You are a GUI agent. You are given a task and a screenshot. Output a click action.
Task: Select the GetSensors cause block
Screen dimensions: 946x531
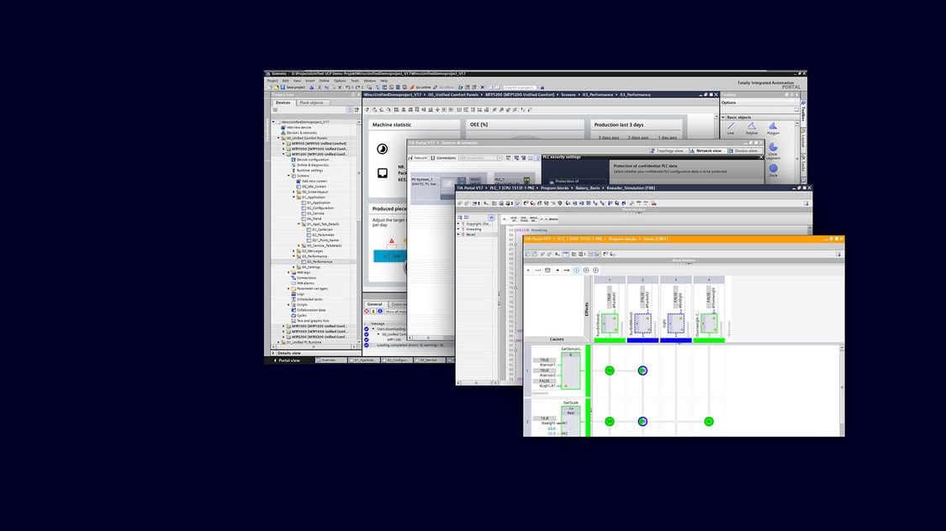tap(571, 371)
